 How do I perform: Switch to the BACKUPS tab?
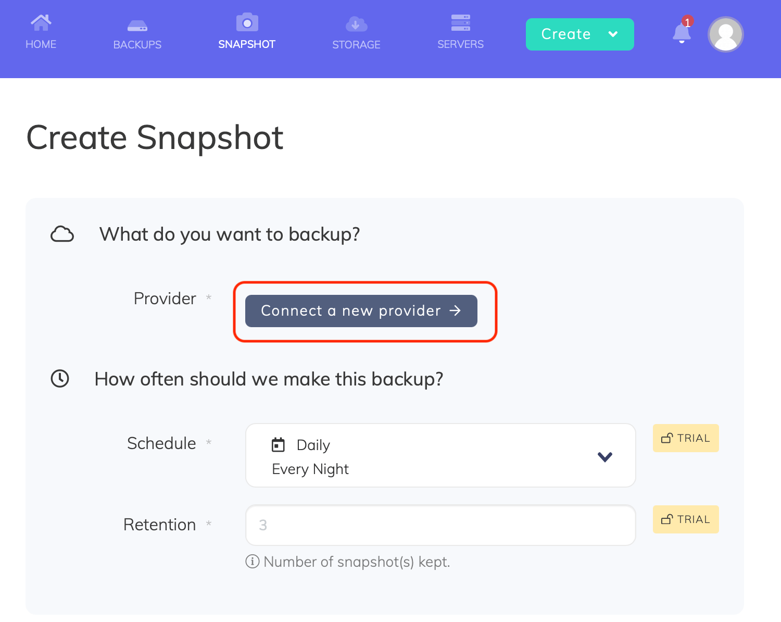point(137,44)
